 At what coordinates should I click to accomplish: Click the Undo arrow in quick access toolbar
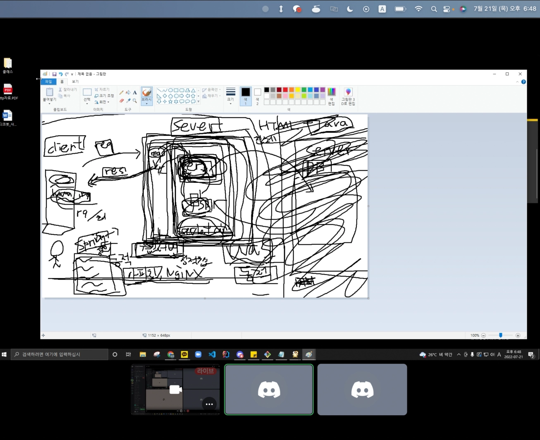click(60, 74)
